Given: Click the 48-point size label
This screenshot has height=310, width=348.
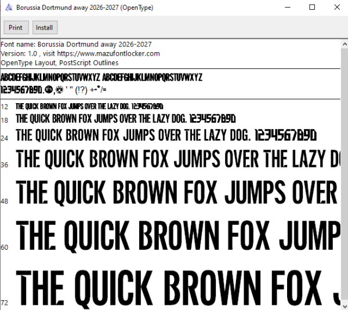Looking at the screenshot, I should 5,201.
